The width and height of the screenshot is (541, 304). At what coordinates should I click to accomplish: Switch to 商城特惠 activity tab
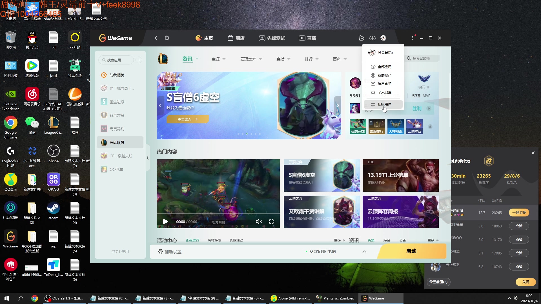[x=214, y=240]
